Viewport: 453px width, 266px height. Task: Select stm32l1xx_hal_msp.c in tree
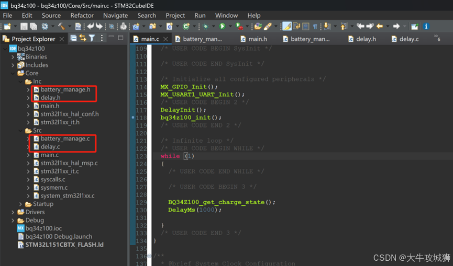click(x=65, y=163)
